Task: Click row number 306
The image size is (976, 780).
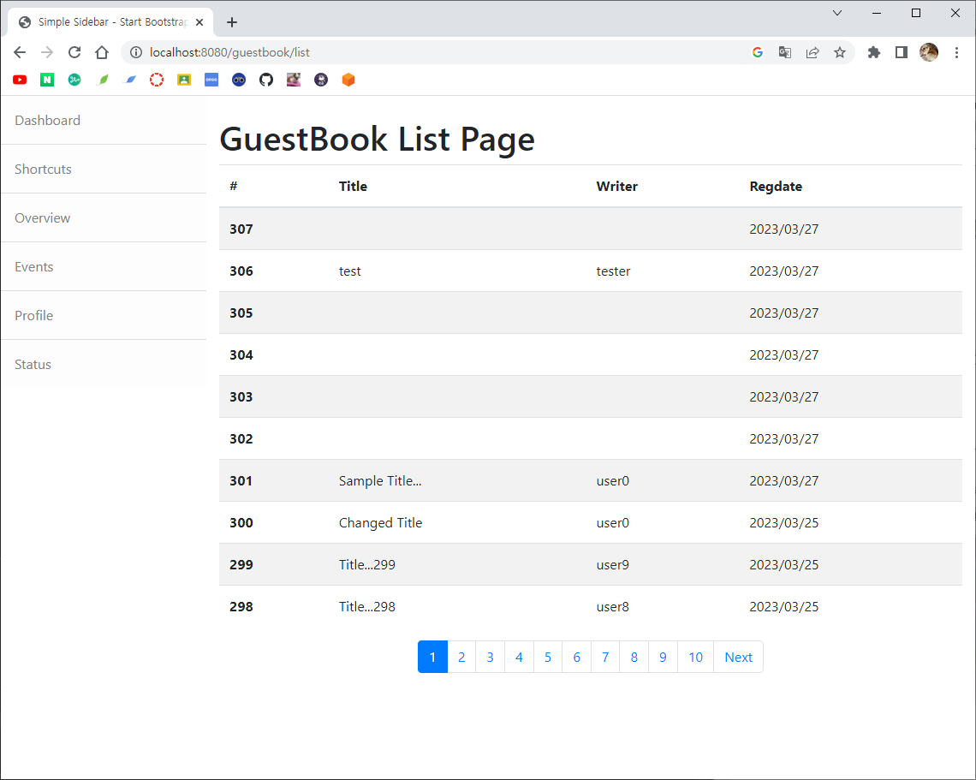Action: pos(241,271)
